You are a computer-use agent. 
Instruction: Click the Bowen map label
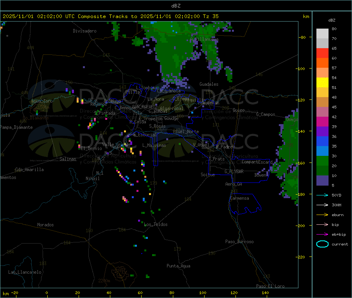coord(260,175)
